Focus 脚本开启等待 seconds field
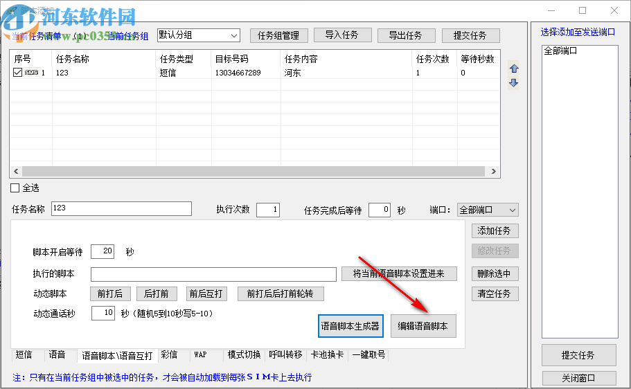The height and width of the screenshot is (389, 631). click(103, 251)
